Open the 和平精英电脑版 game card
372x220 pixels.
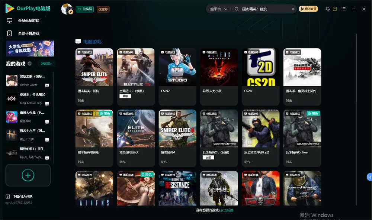click(94, 138)
